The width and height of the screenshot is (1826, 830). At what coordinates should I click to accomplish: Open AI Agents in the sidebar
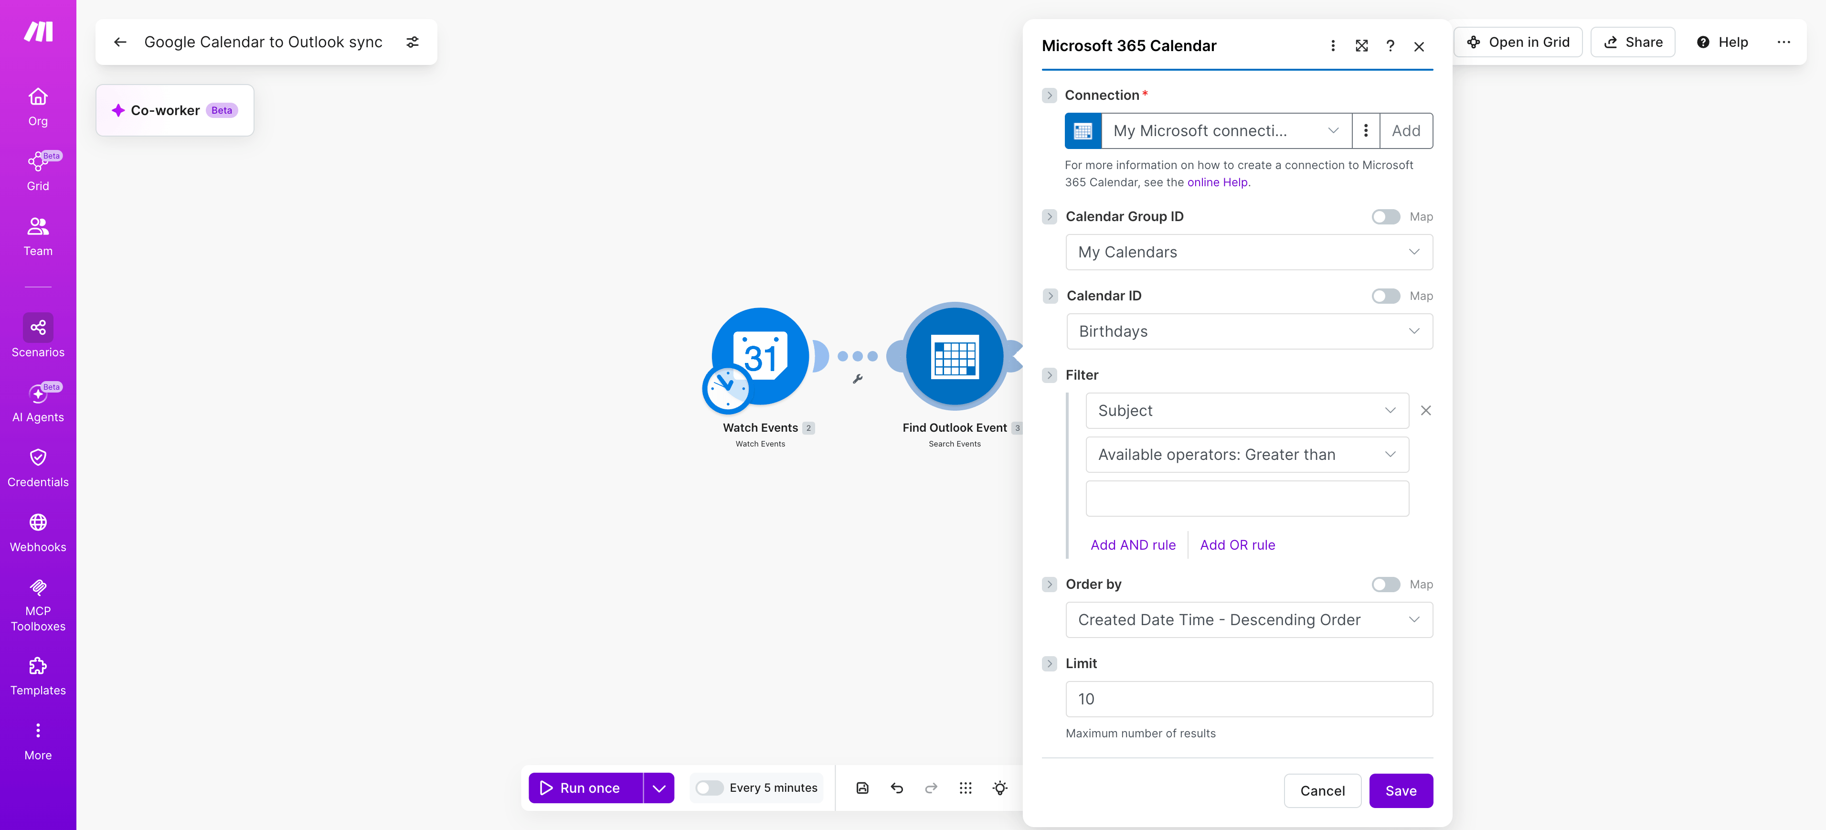point(38,403)
